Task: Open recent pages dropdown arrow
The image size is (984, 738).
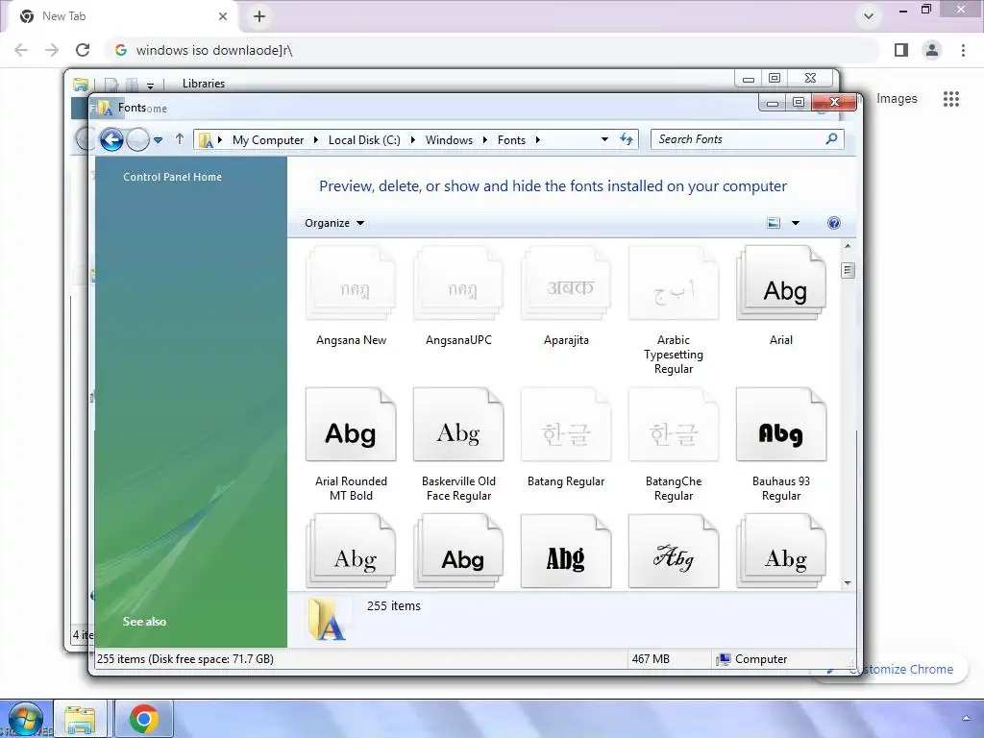Action: (159, 140)
